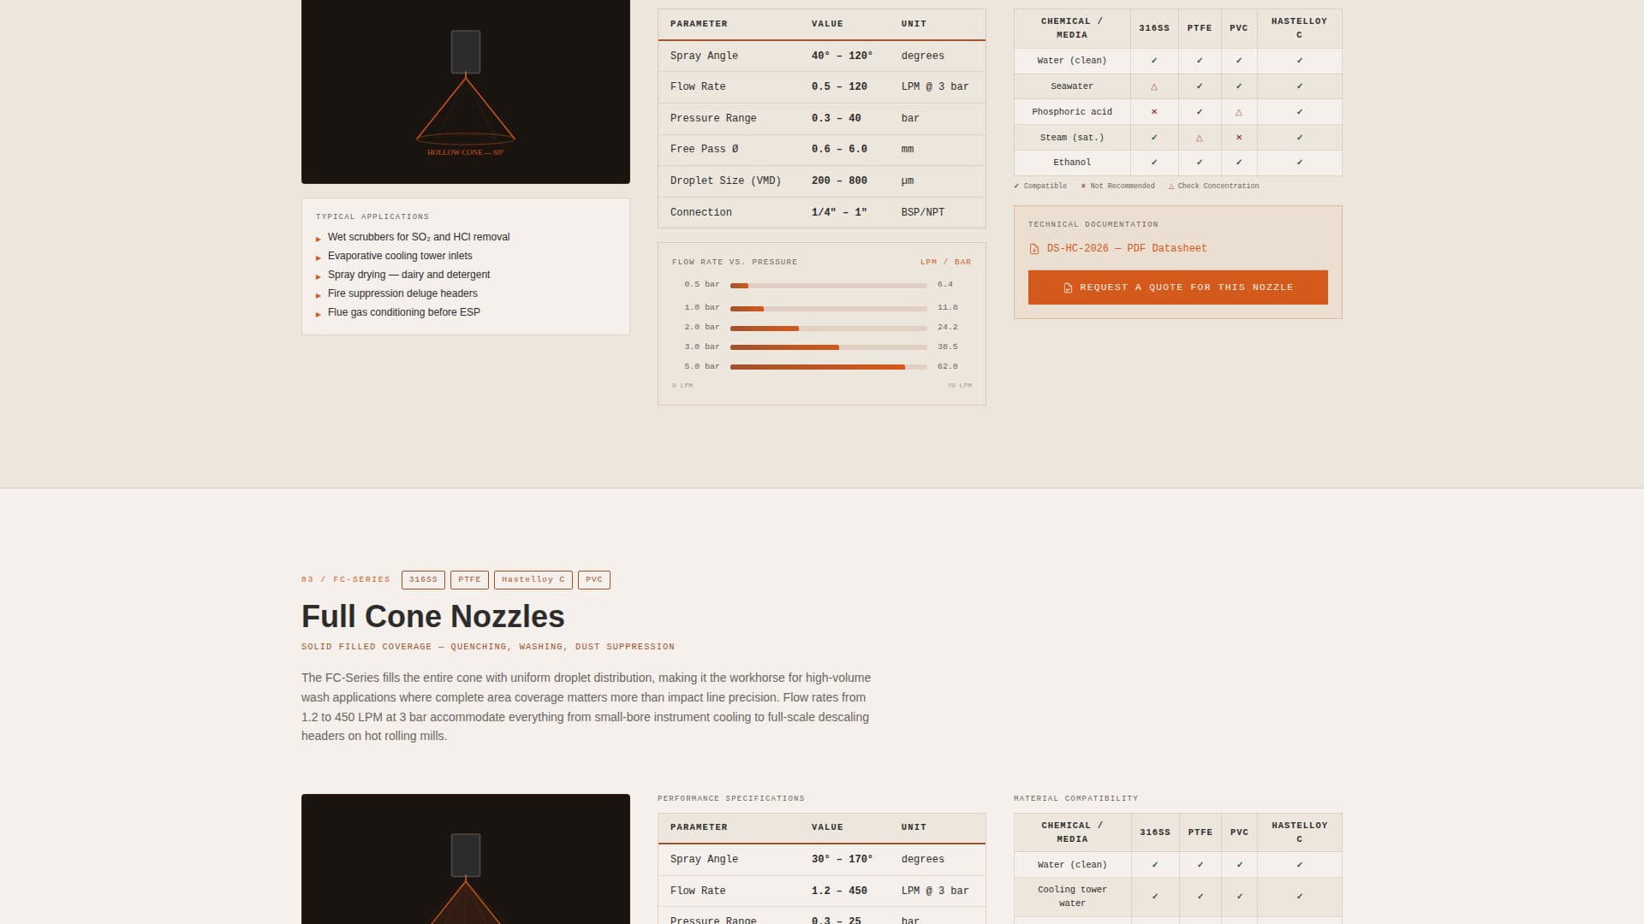Screen dimensions: 1644x924
Task: Click the checkmark for Water (clean) under PTFE
Action: (x=1199, y=61)
